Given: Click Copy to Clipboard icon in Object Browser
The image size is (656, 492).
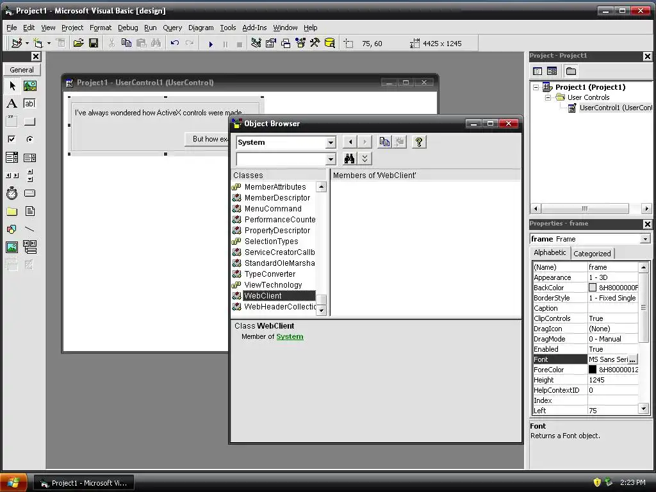Looking at the screenshot, I should (x=384, y=142).
